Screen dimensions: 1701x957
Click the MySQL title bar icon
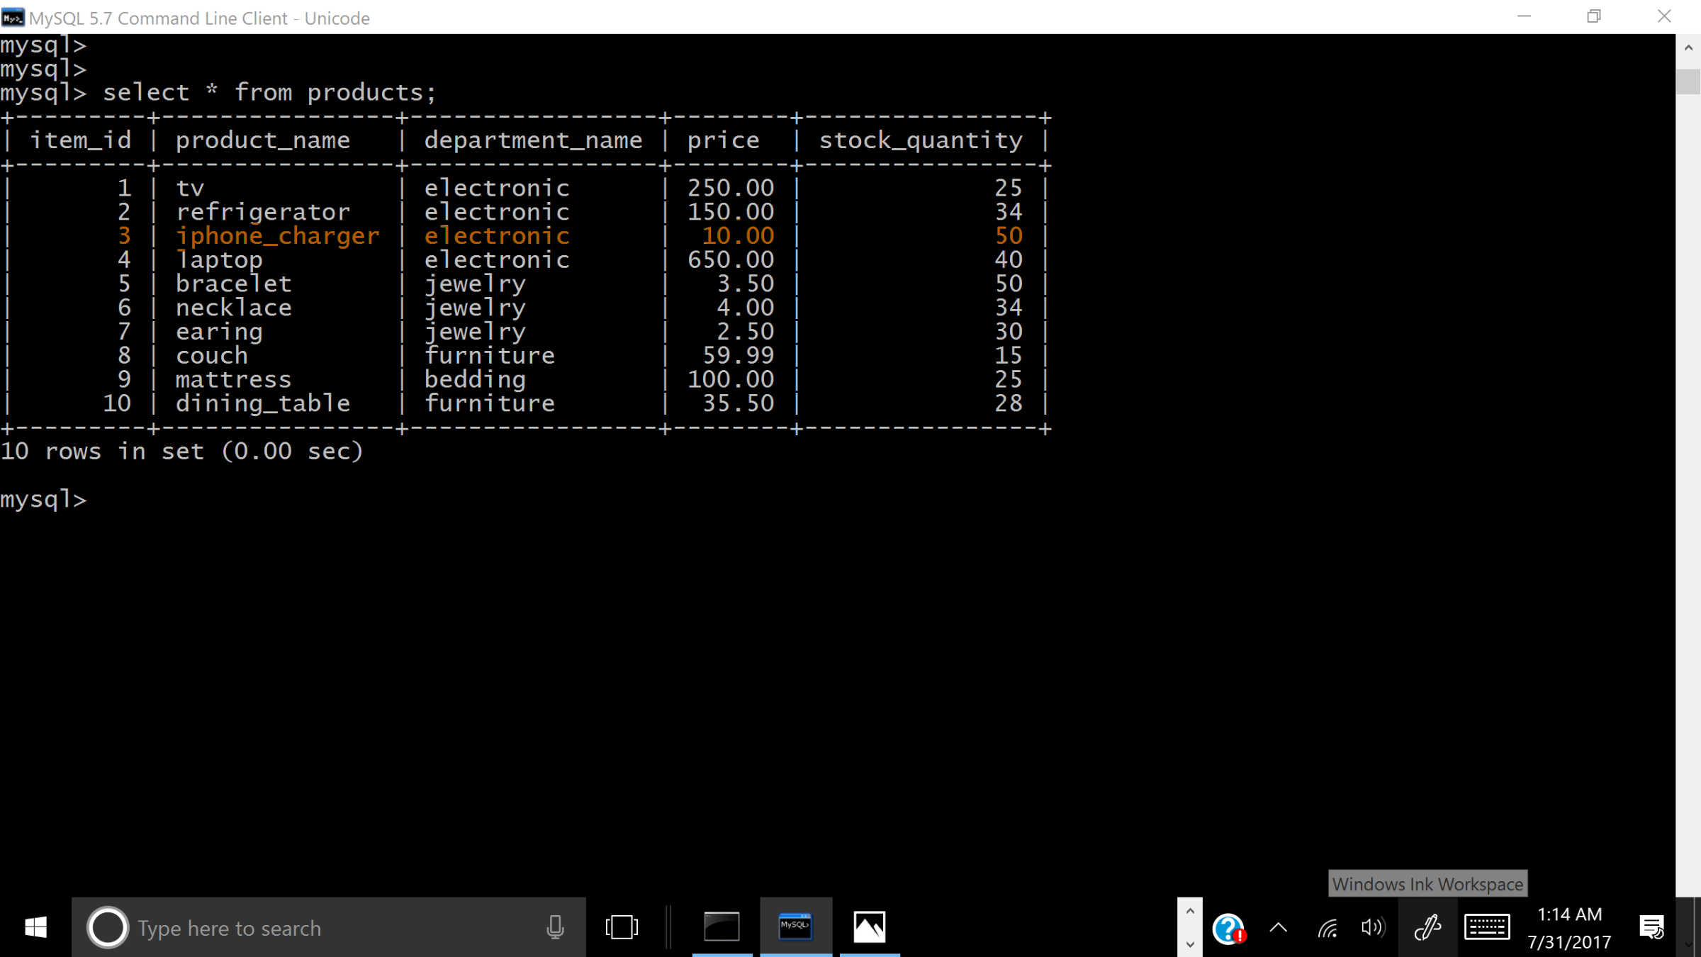13,18
